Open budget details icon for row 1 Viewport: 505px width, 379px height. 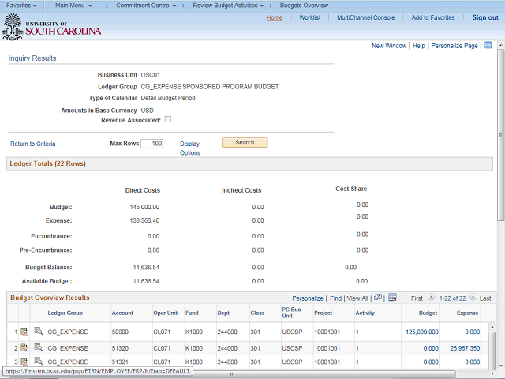tap(24, 332)
